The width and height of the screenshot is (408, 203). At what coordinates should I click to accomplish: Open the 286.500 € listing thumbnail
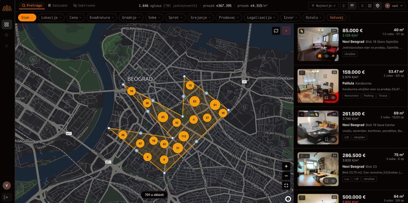[312, 169]
